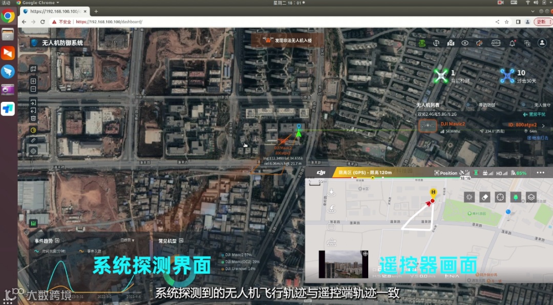553x305 pixels.
Task: Click the Position flight mode indicator
Action: (x=446, y=173)
